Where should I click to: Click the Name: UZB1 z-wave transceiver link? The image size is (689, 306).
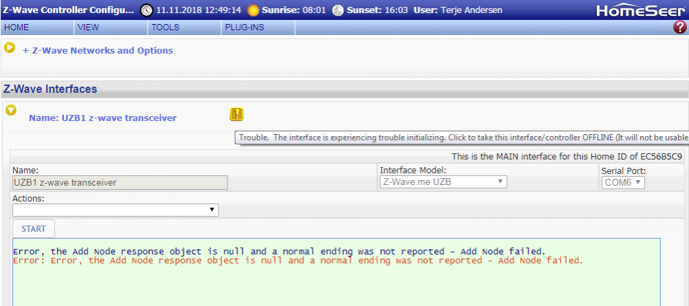(x=102, y=118)
